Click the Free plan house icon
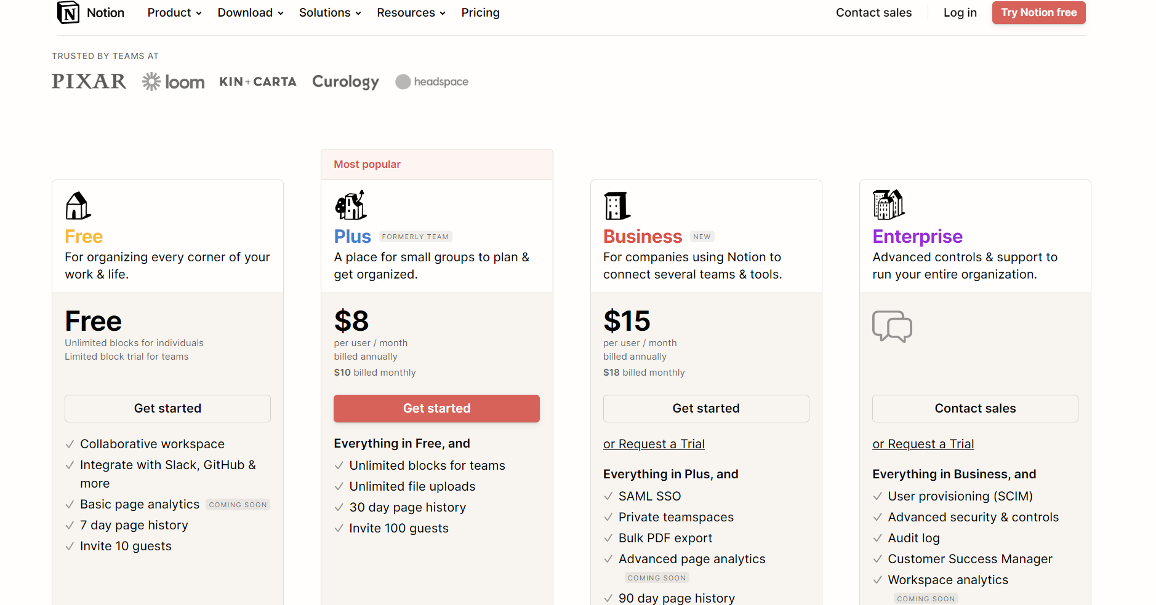The height and width of the screenshot is (605, 1156). click(x=78, y=206)
